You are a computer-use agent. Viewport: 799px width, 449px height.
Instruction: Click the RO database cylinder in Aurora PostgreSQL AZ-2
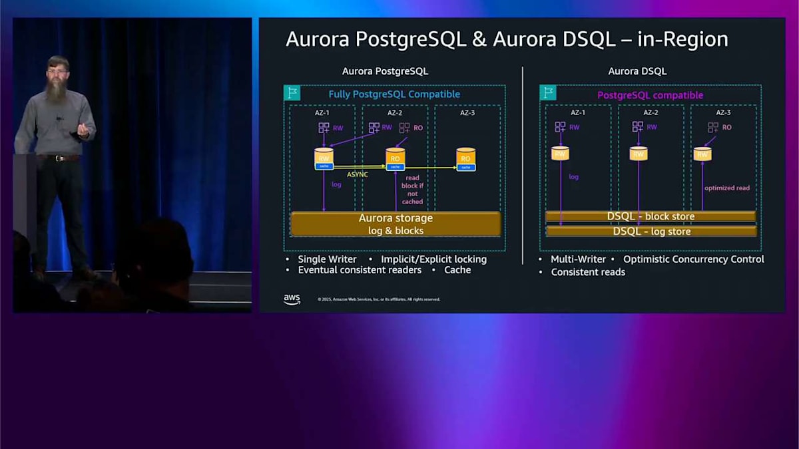[396, 159]
